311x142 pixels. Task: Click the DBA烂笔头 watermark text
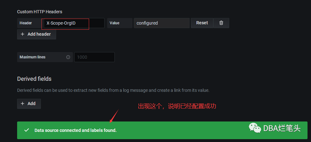click(282, 128)
